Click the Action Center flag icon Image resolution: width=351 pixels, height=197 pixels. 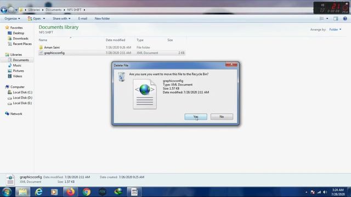(x=313, y=192)
